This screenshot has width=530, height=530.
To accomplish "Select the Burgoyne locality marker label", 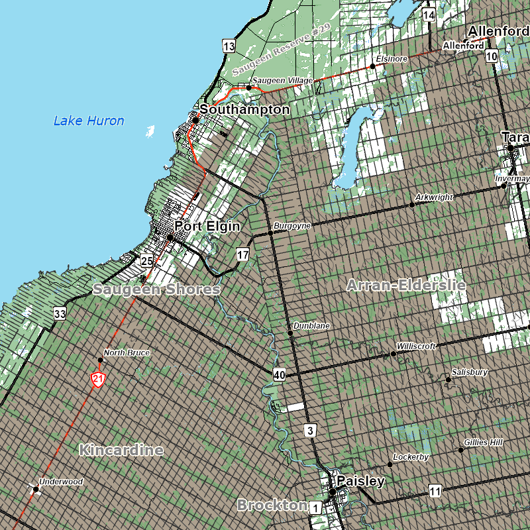I will pos(292,226).
